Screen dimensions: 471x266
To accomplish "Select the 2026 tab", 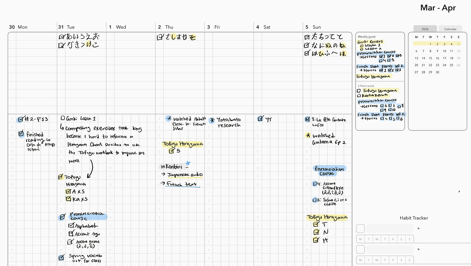I will point(425,28).
